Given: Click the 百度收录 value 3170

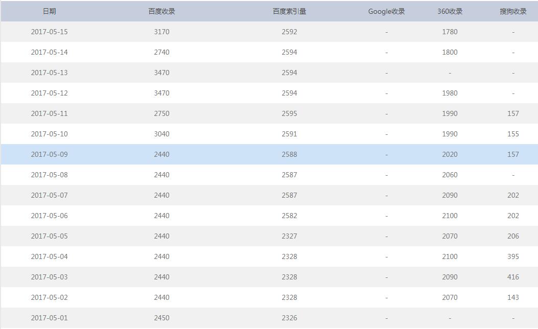Looking at the screenshot, I should 161,32.
